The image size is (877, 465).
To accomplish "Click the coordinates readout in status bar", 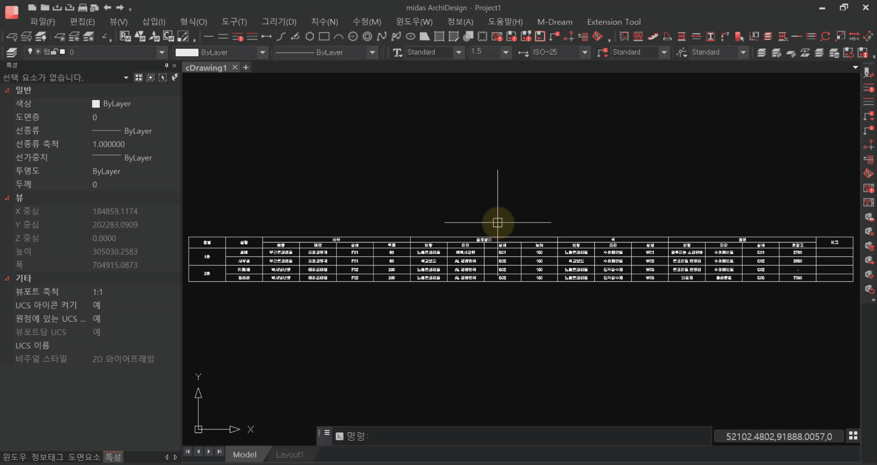I will [779, 437].
